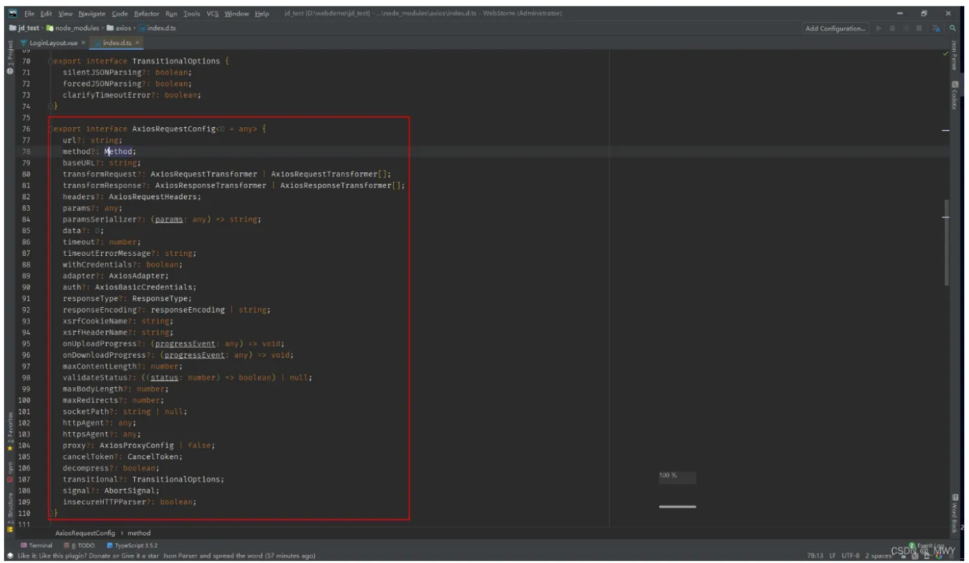Viewport: 969px width, 563px height.
Task: Click the Run with Coverage icon
Action: coord(906,28)
